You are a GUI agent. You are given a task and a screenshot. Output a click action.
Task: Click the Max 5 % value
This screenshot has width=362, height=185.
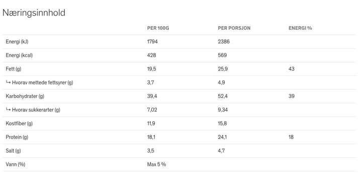pos(156,164)
